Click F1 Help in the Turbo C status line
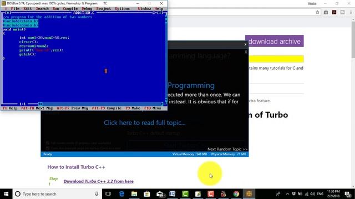 click(10, 108)
